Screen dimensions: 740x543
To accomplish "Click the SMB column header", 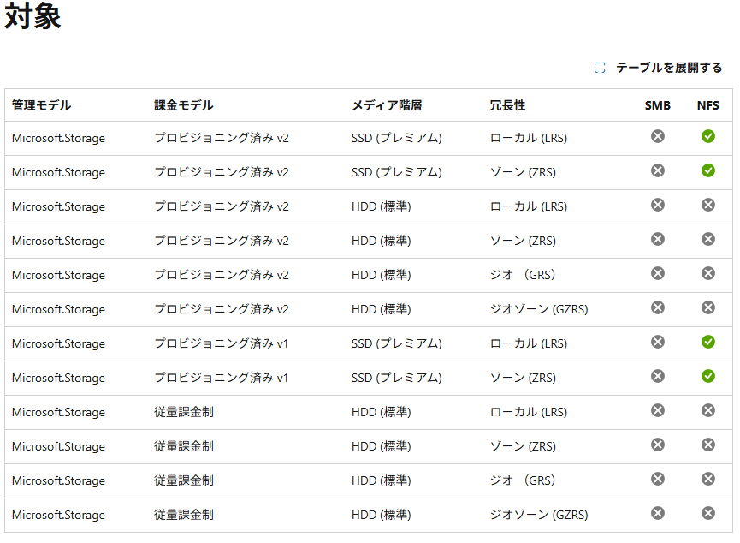I will [x=657, y=105].
